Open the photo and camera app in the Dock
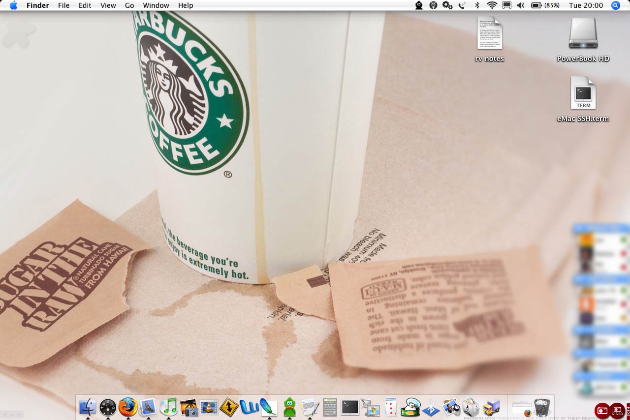This screenshot has width=630, height=420. point(189,407)
